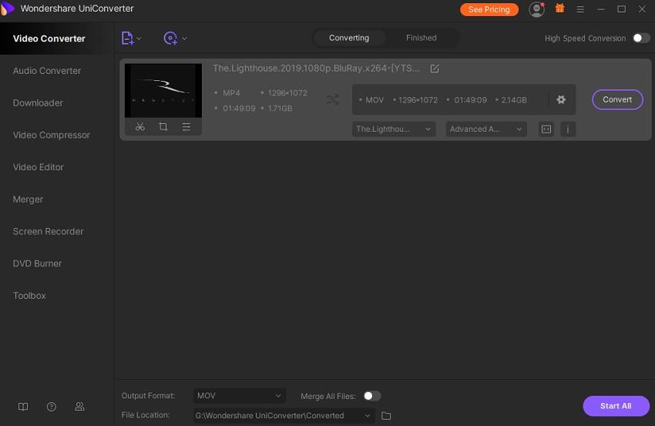Open the crop tool below thumbnail
The width and height of the screenshot is (655, 426).
(x=163, y=127)
